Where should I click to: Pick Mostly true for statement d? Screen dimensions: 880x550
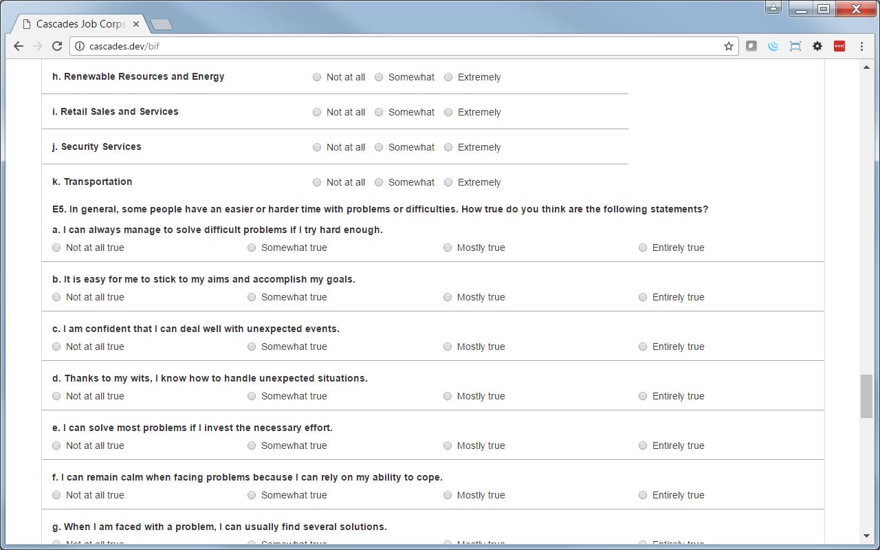click(x=448, y=396)
